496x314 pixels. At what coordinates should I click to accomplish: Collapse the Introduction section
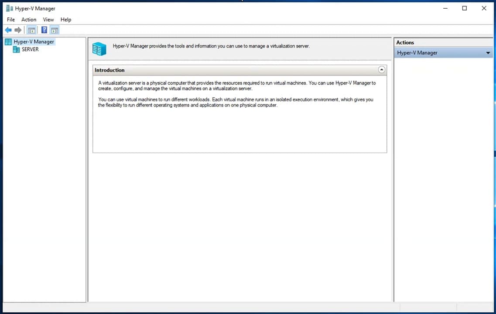pos(382,69)
